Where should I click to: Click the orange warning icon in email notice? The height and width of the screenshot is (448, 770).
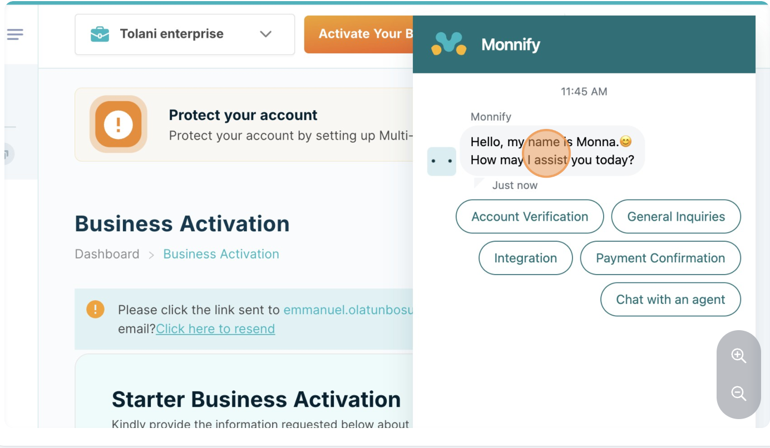(95, 309)
